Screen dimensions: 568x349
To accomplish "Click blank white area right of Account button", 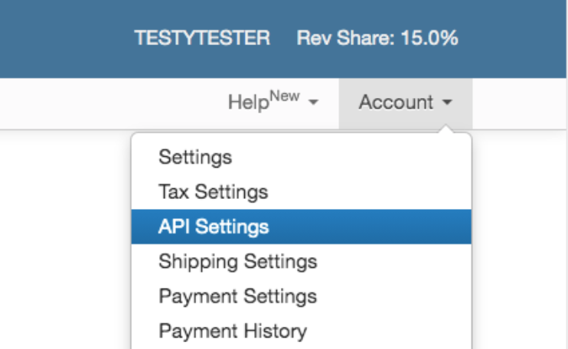I will pos(521,103).
